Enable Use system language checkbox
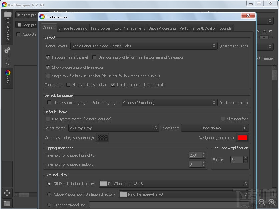The height and width of the screenshot is (209, 279). coord(49,103)
